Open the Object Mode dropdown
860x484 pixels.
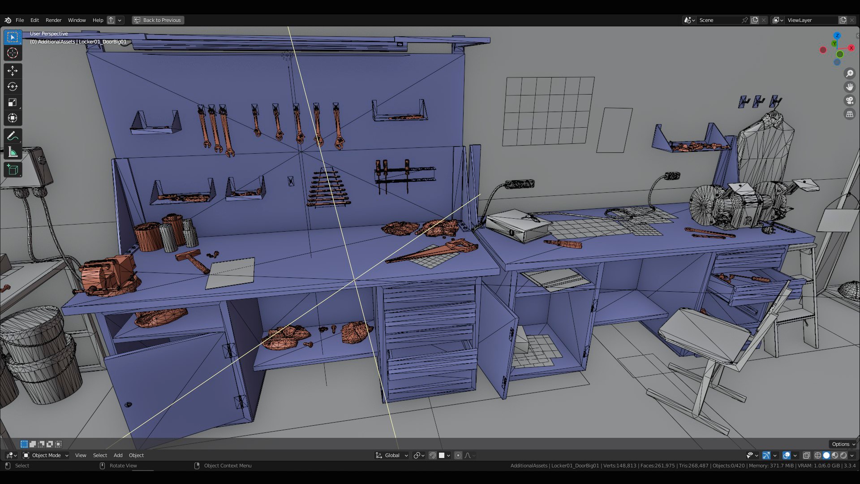pos(45,455)
